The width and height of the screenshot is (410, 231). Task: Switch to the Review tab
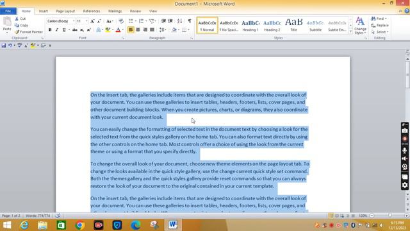click(x=135, y=11)
